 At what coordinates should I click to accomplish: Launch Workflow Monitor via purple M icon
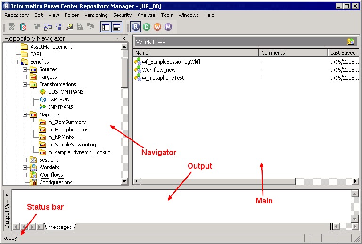(x=168, y=27)
